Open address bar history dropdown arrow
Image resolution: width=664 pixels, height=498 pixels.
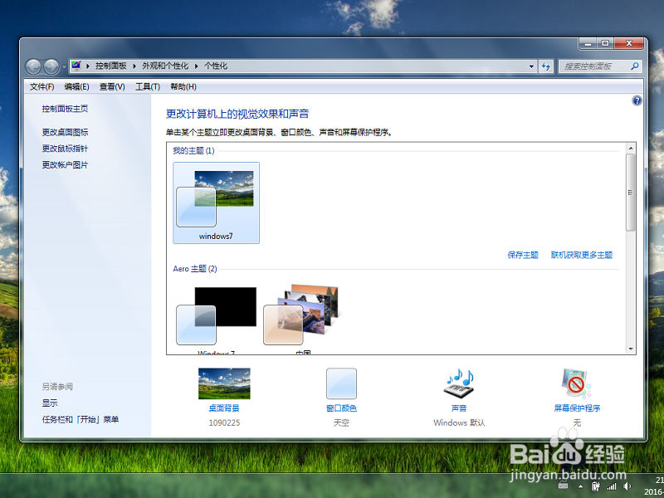pos(531,66)
